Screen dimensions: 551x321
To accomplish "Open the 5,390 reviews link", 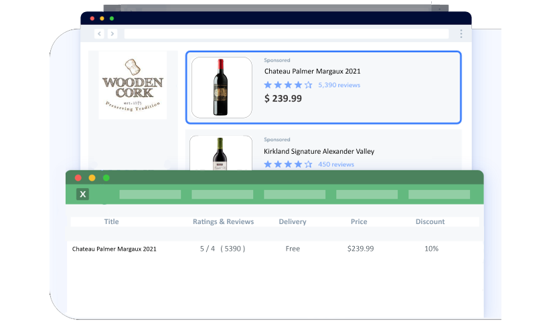I will point(339,85).
